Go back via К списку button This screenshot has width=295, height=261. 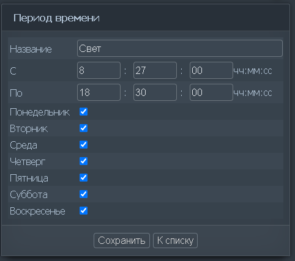[x=175, y=241]
